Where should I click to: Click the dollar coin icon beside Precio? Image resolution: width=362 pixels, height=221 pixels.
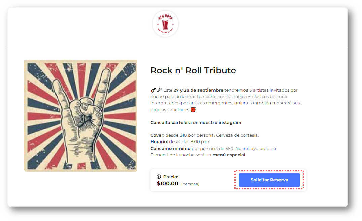click(x=159, y=177)
